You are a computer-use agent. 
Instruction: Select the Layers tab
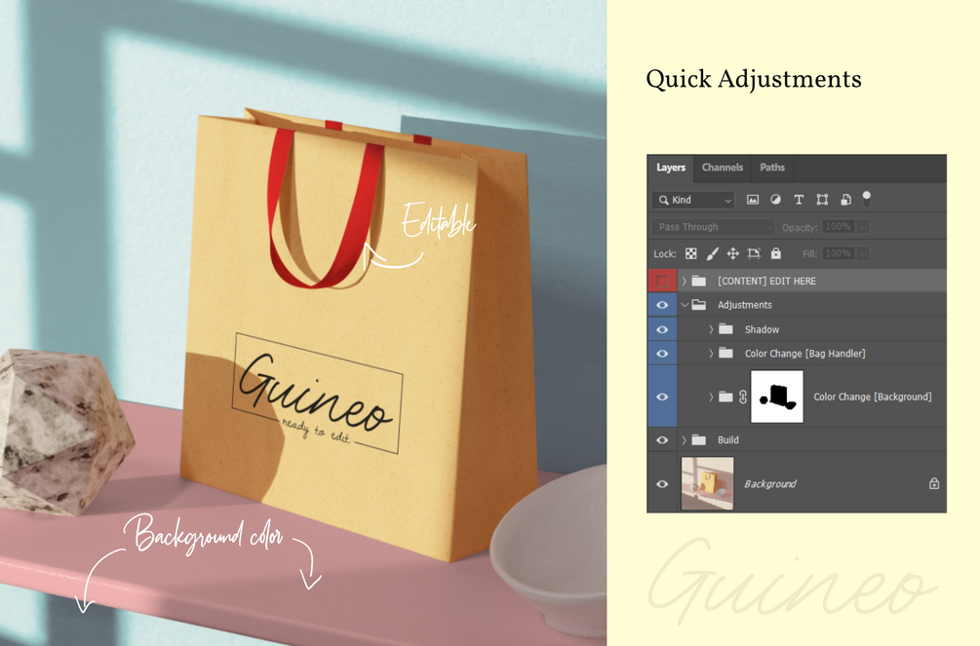[671, 168]
